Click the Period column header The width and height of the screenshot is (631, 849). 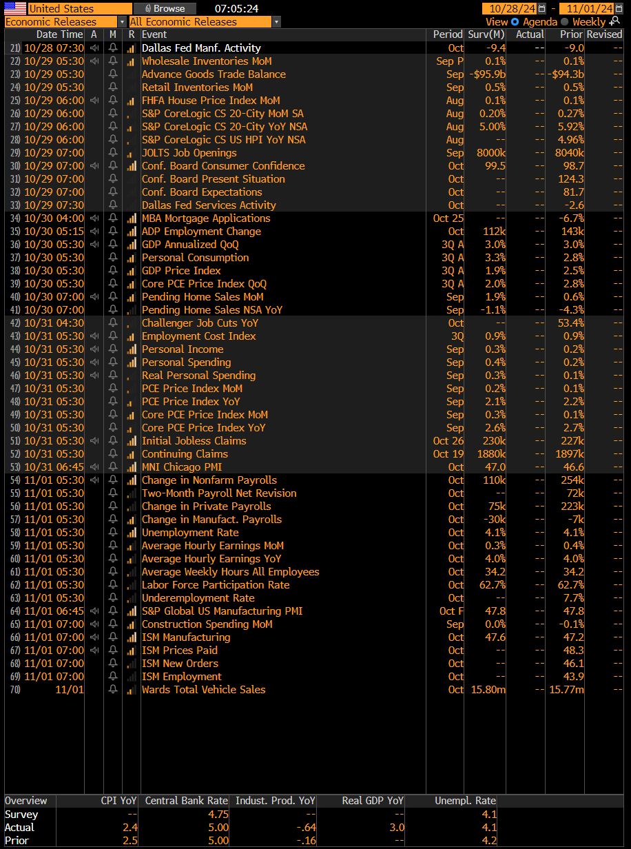point(448,34)
